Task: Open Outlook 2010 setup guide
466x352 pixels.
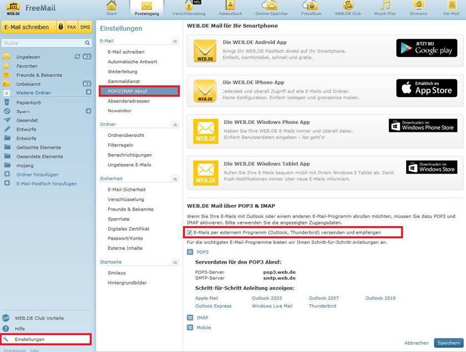Action: click(381, 298)
